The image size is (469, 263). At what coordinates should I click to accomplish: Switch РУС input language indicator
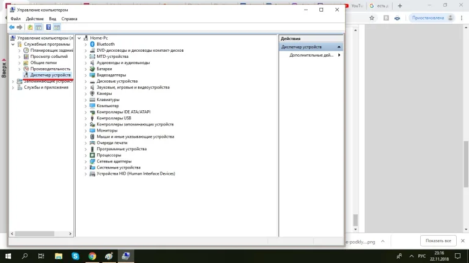pos(422,256)
